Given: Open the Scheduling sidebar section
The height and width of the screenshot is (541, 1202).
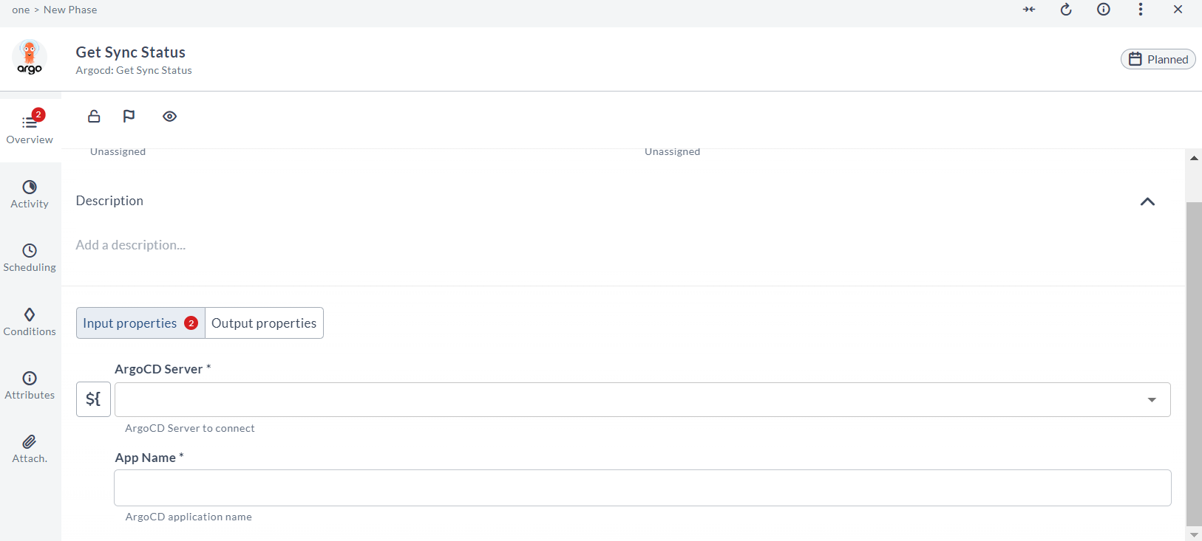Looking at the screenshot, I should [x=30, y=258].
